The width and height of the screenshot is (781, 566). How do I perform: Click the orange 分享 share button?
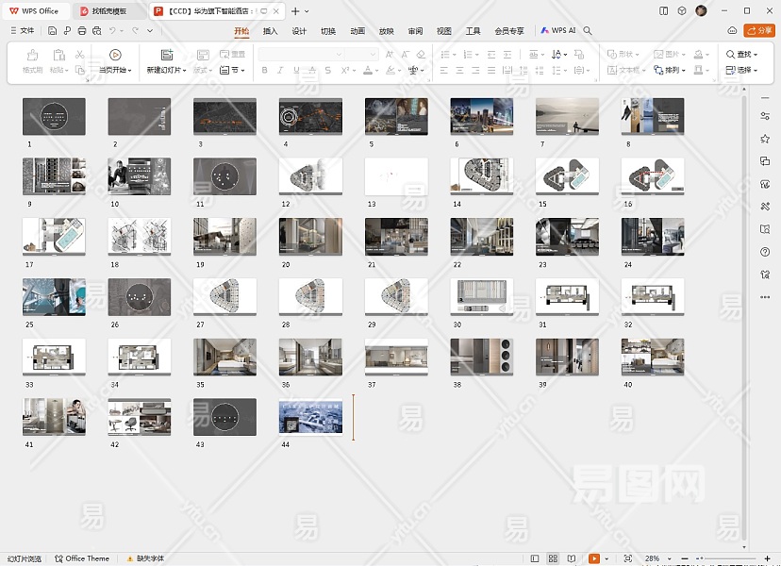pyautogui.click(x=759, y=30)
